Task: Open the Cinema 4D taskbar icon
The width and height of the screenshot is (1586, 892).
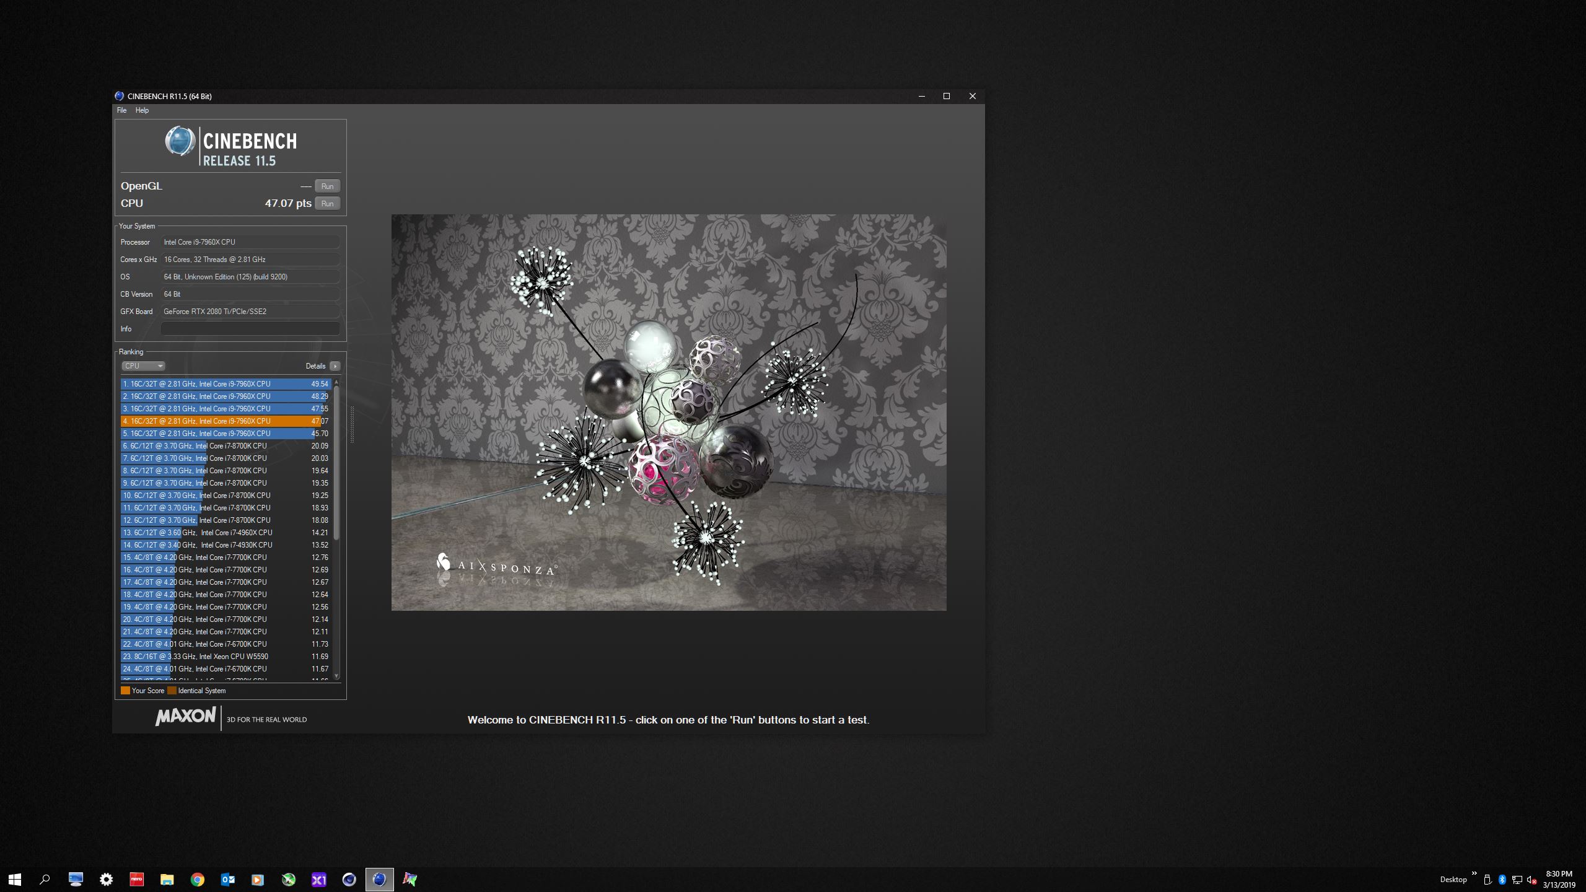Action: click(349, 879)
